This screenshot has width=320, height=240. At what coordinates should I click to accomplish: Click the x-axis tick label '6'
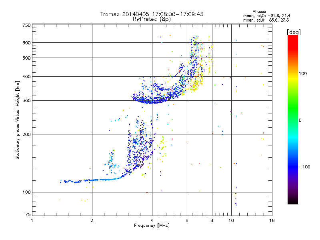tap(187, 220)
